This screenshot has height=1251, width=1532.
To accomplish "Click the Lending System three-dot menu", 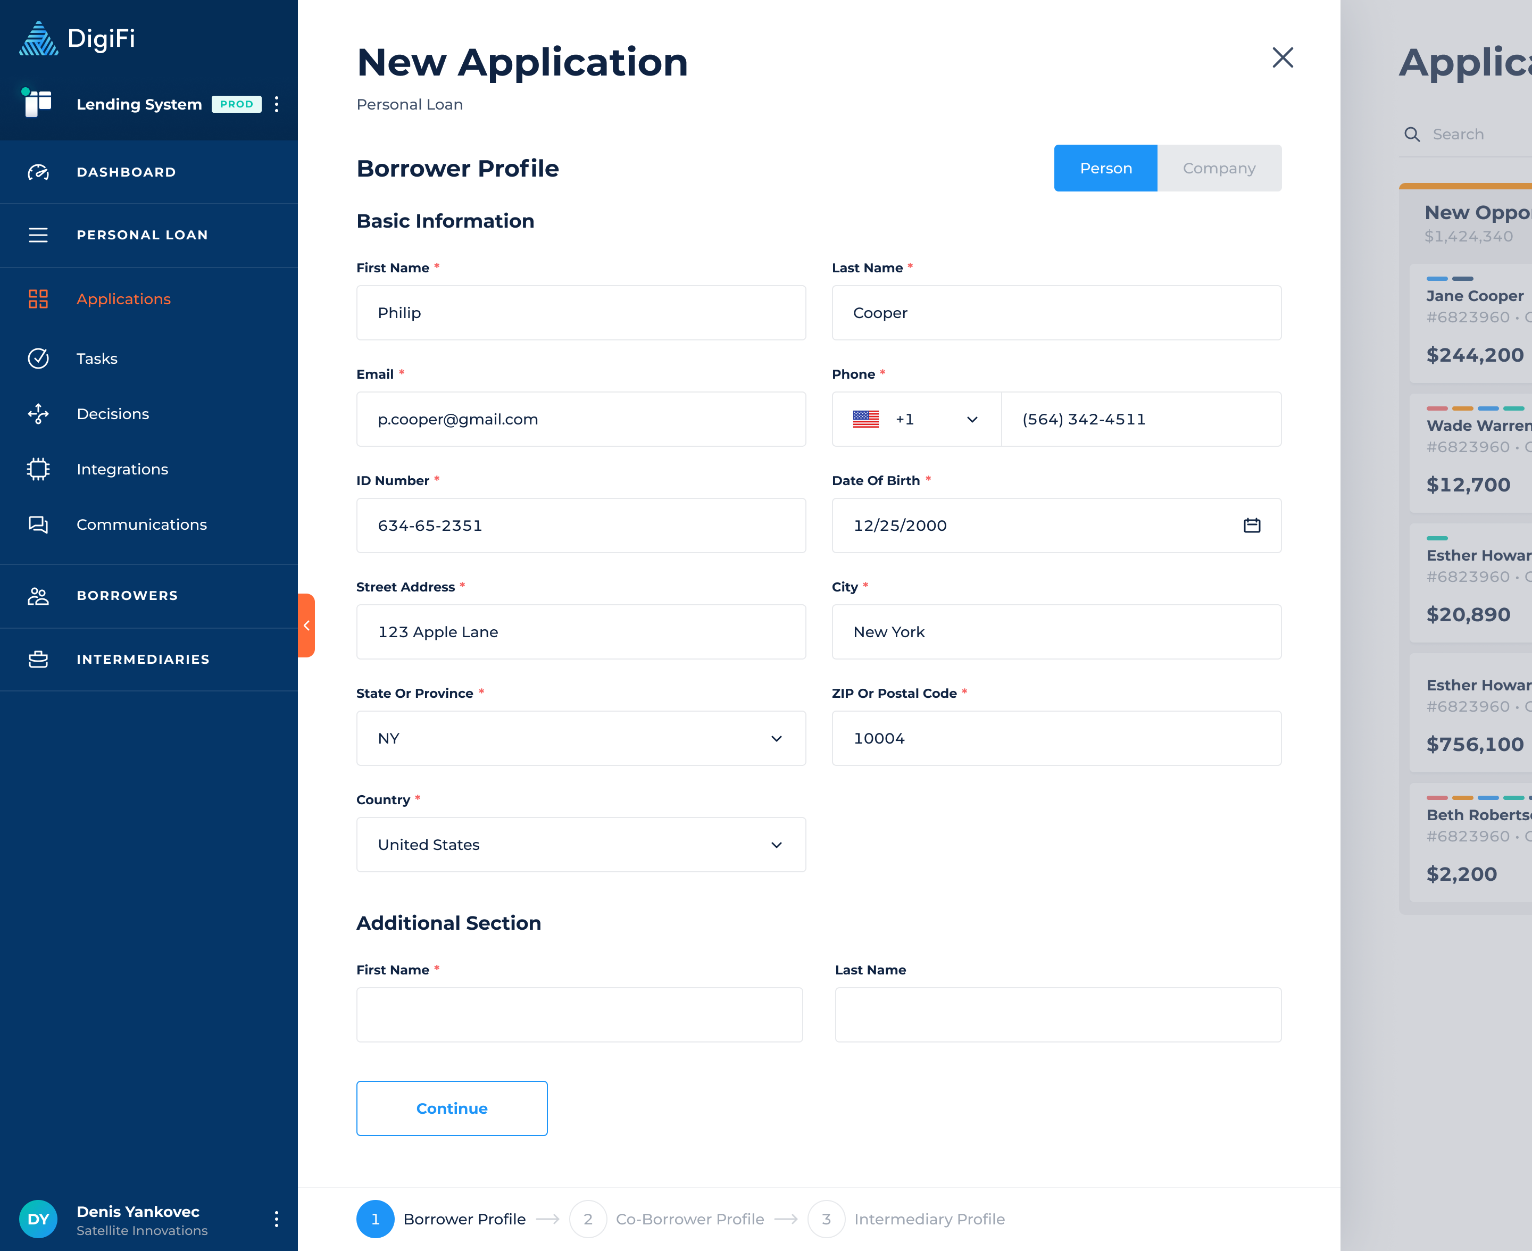I will pyautogui.click(x=277, y=104).
